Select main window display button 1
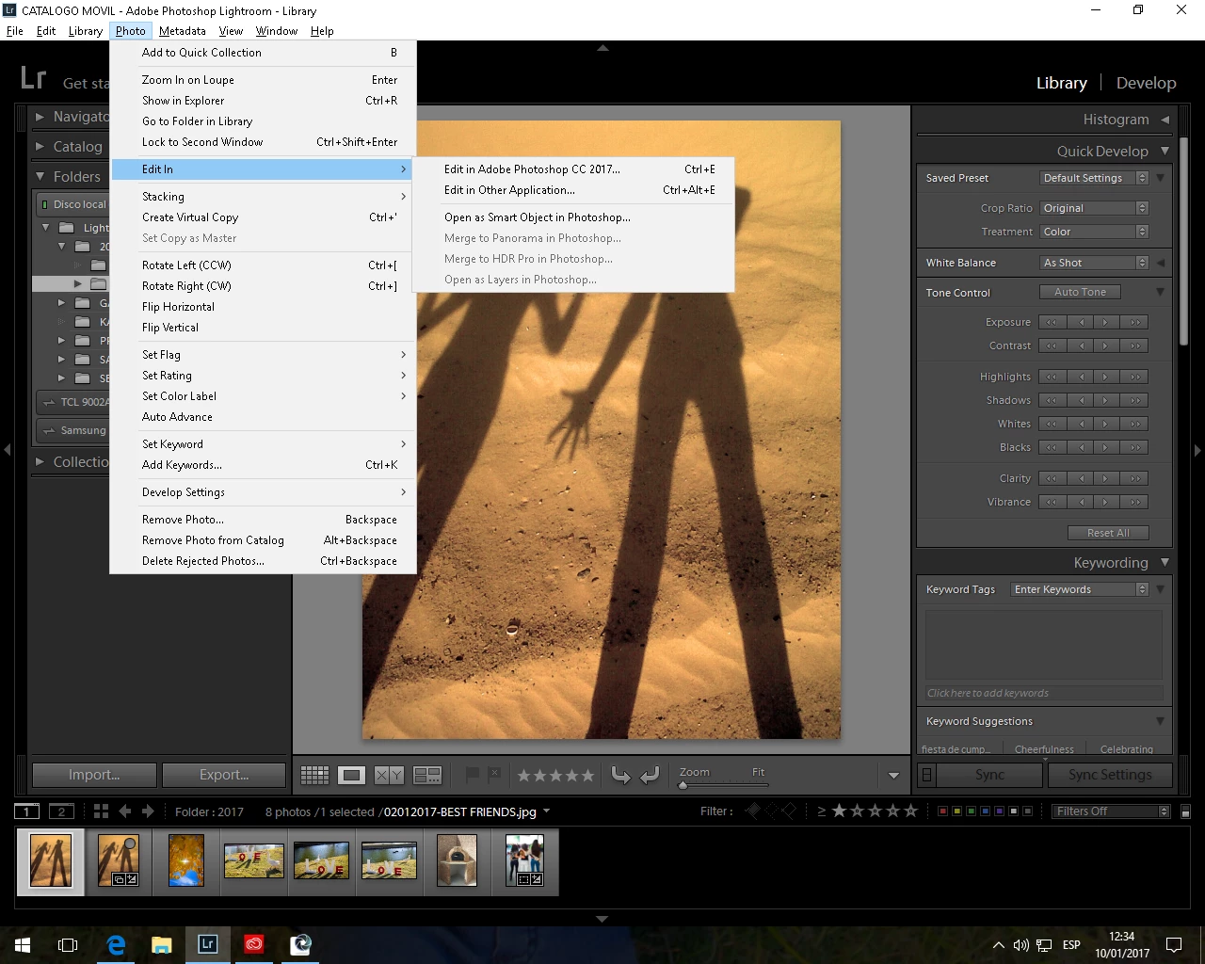Viewport: 1205px width, 964px height. pyautogui.click(x=26, y=811)
